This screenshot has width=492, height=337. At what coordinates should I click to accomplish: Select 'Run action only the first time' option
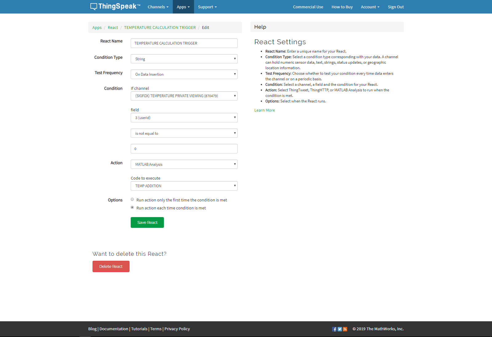[132, 200]
